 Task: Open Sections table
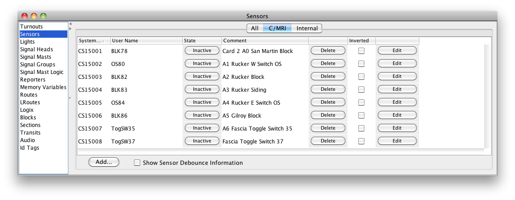coord(43,125)
